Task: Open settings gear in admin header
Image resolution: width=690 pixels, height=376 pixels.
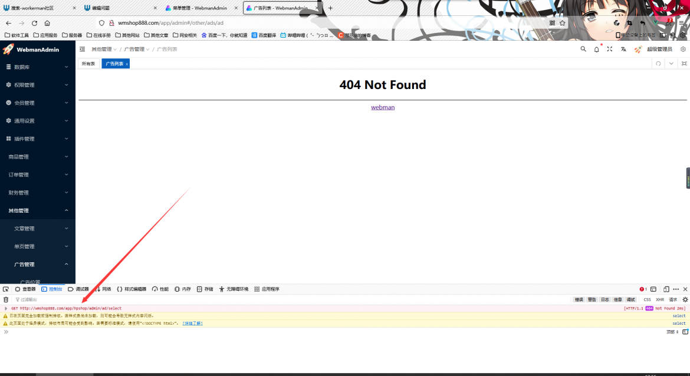Action: point(683,50)
